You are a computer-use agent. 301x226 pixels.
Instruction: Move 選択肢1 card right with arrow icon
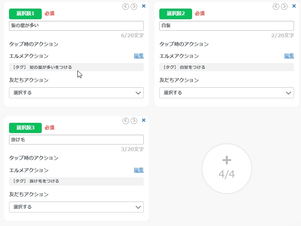pos(134,6)
